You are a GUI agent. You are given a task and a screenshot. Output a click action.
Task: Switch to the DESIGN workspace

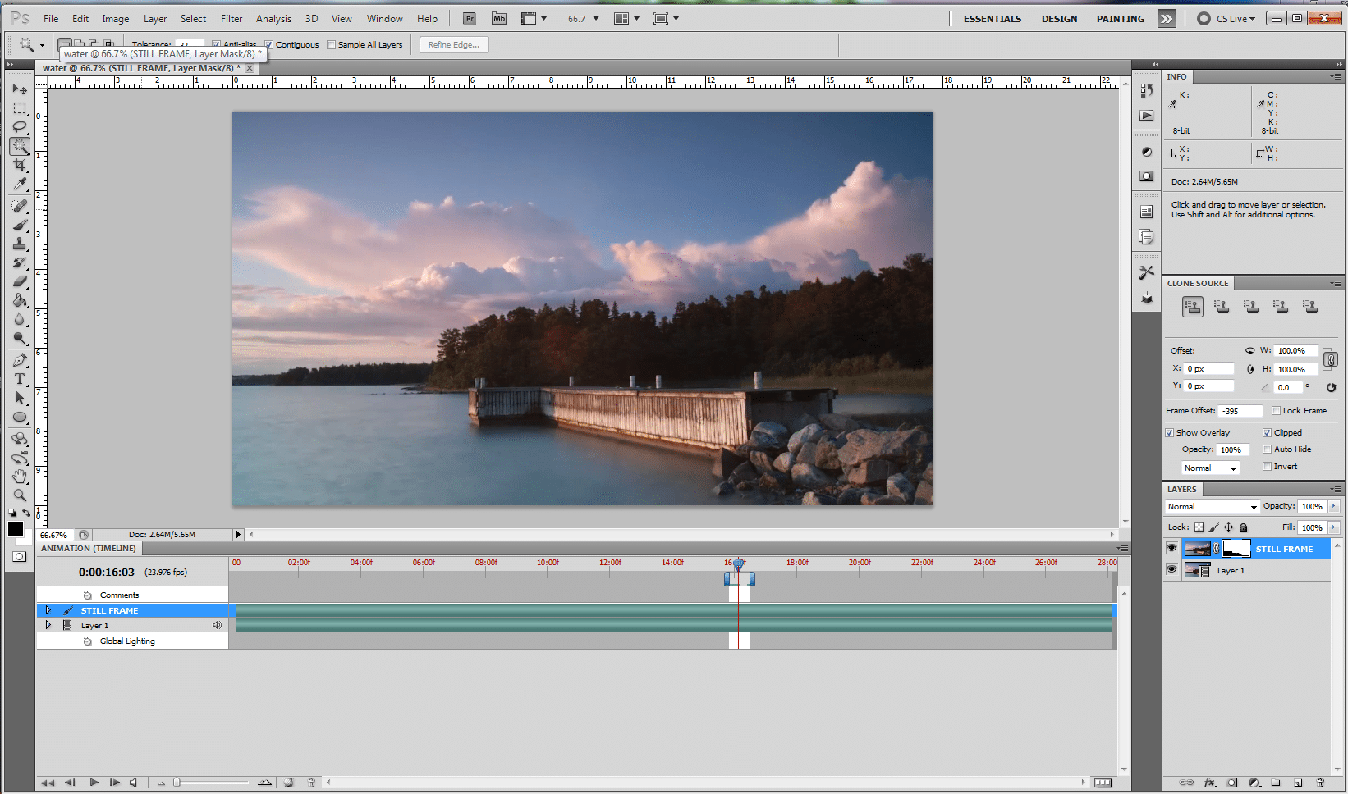[x=1059, y=18]
